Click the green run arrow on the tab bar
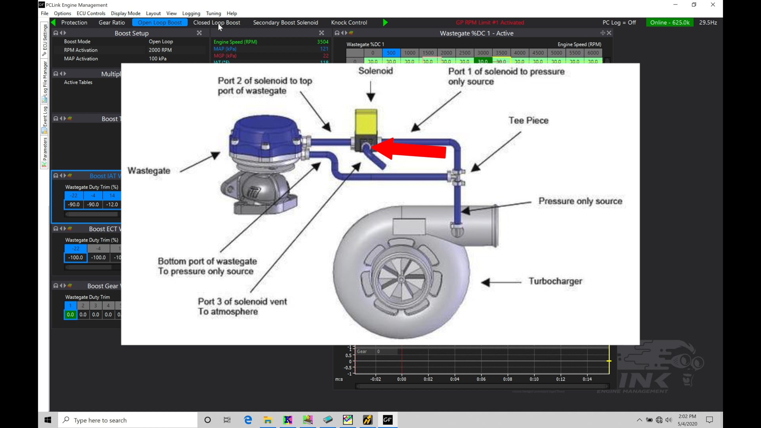This screenshot has height=428, width=761. (384, 23)
